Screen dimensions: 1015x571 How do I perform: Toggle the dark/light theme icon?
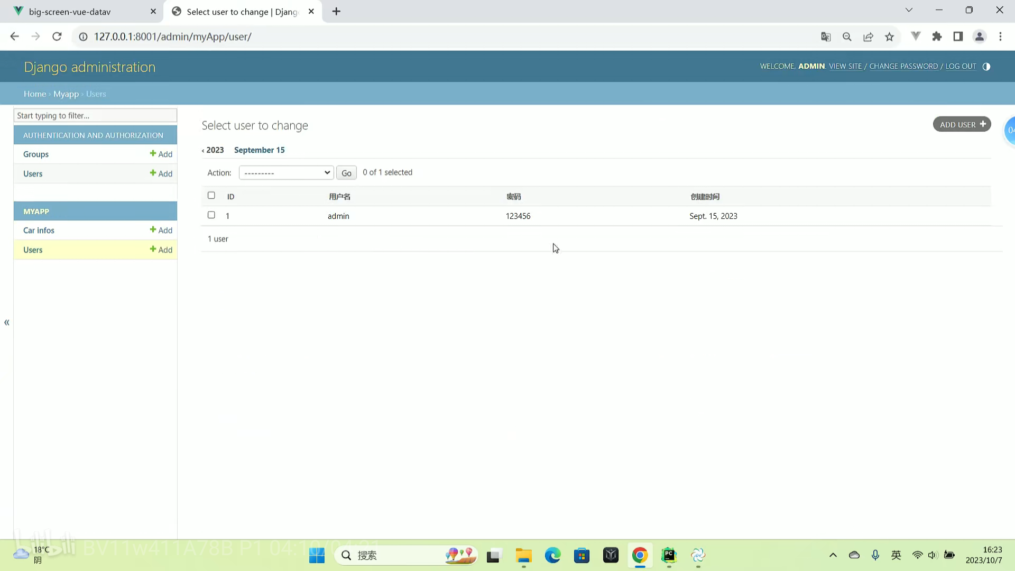coord(986,67)
